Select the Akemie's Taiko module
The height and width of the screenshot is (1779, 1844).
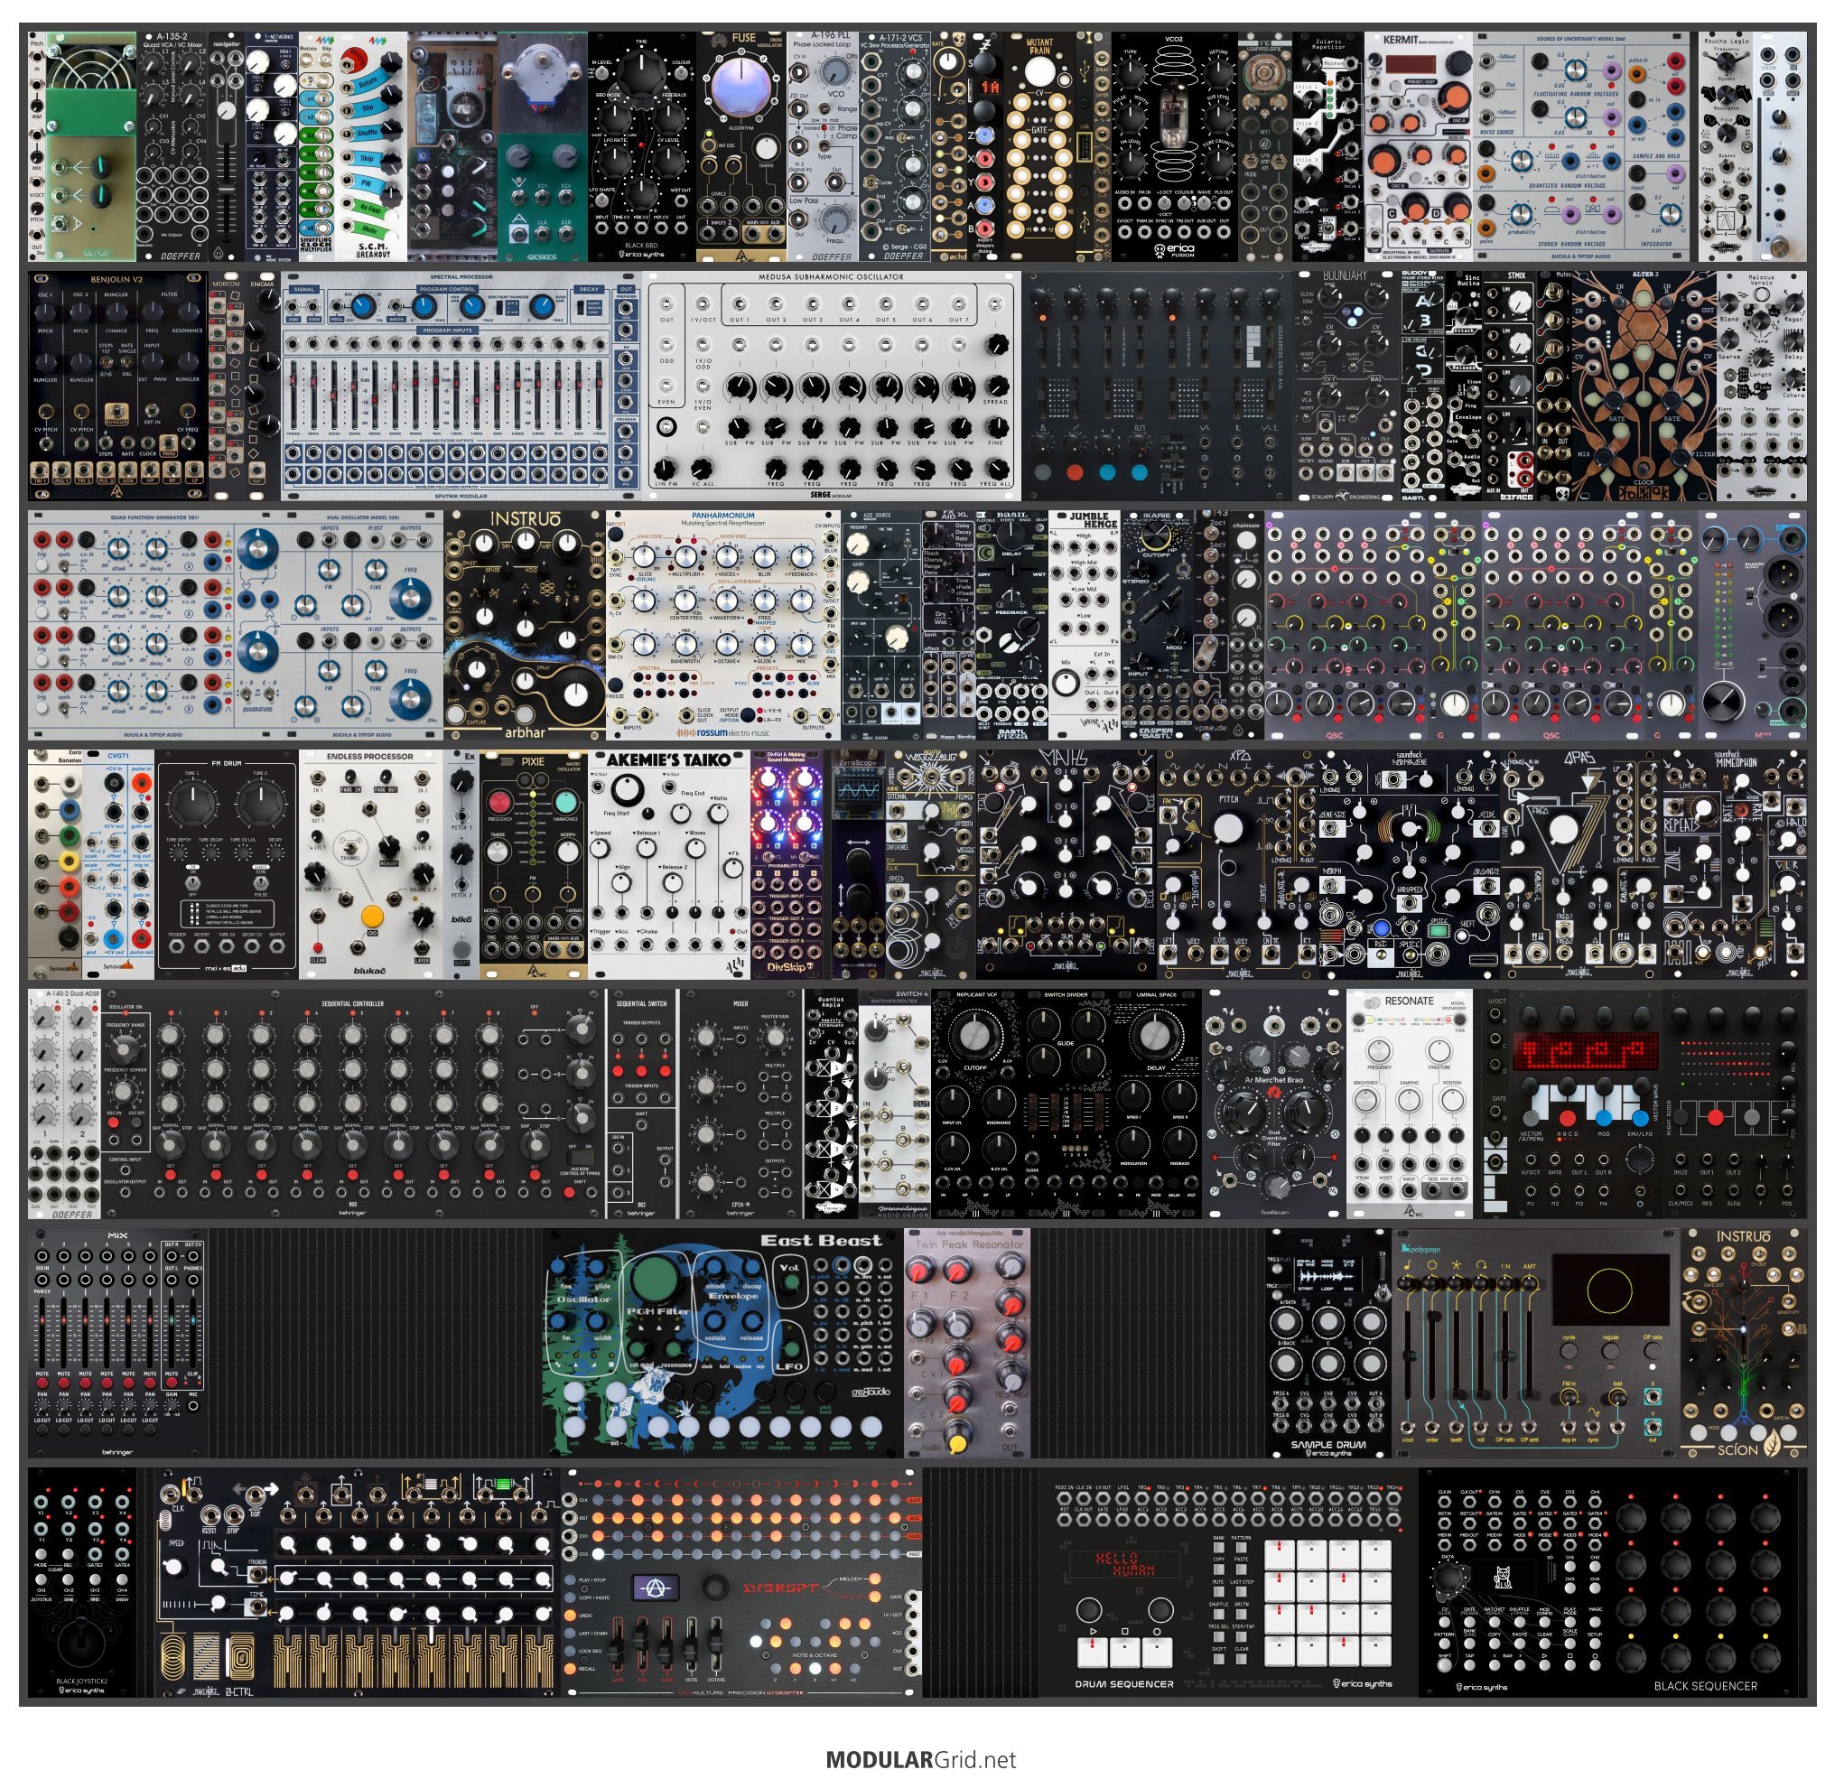pos(669,864)
